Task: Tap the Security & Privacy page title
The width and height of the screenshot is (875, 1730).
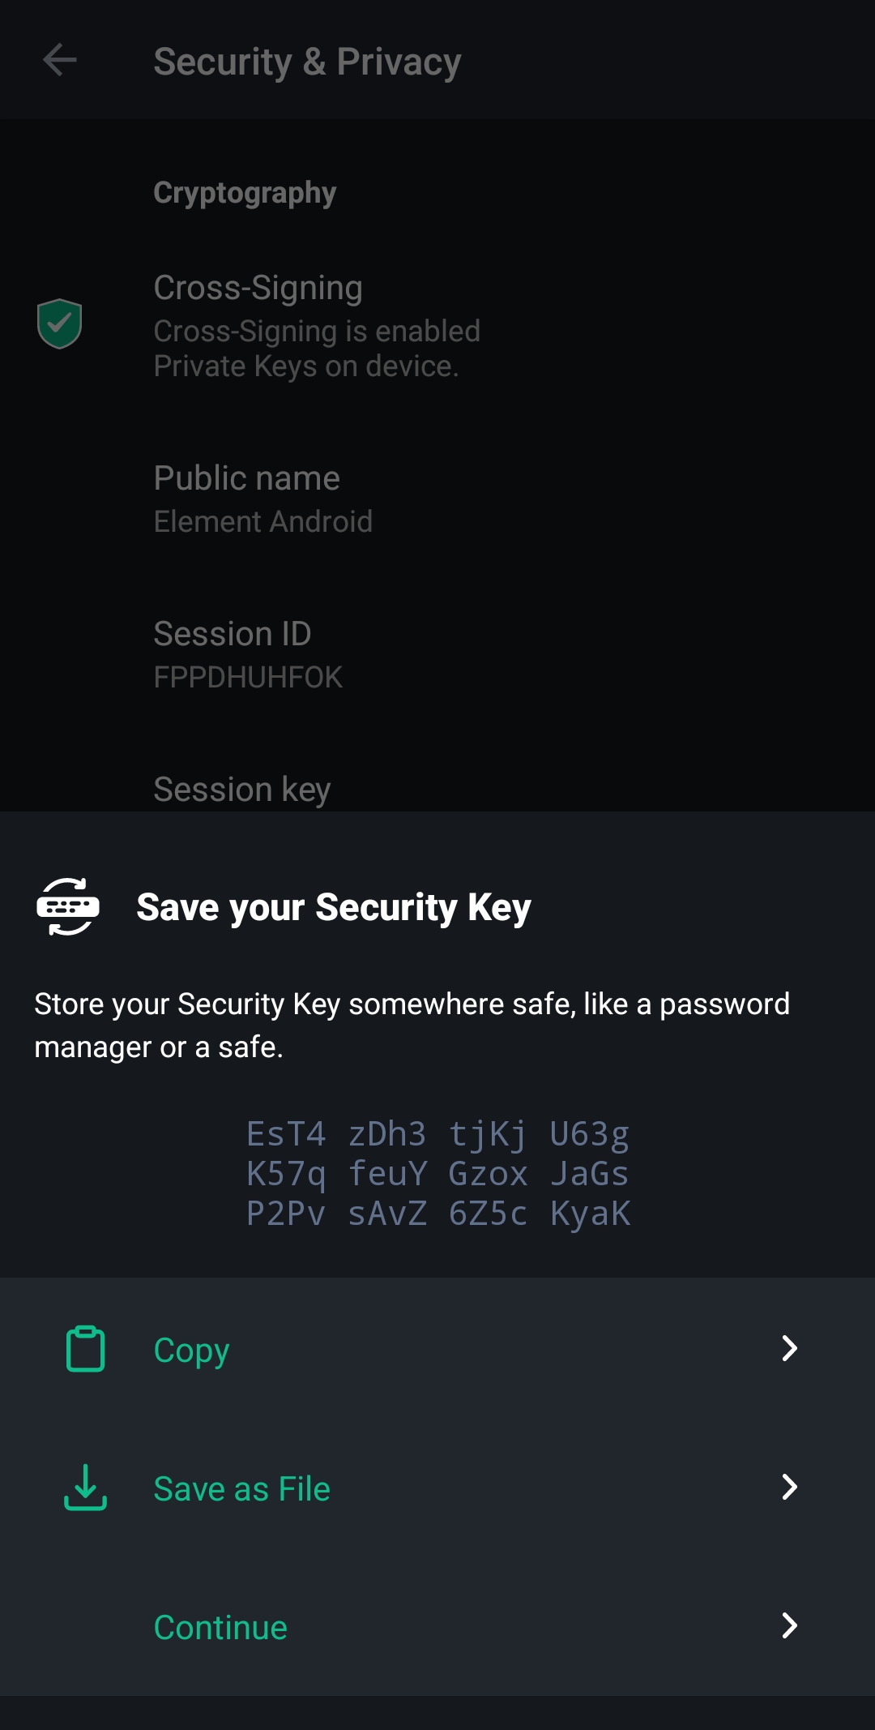Action: coord(308,62)
